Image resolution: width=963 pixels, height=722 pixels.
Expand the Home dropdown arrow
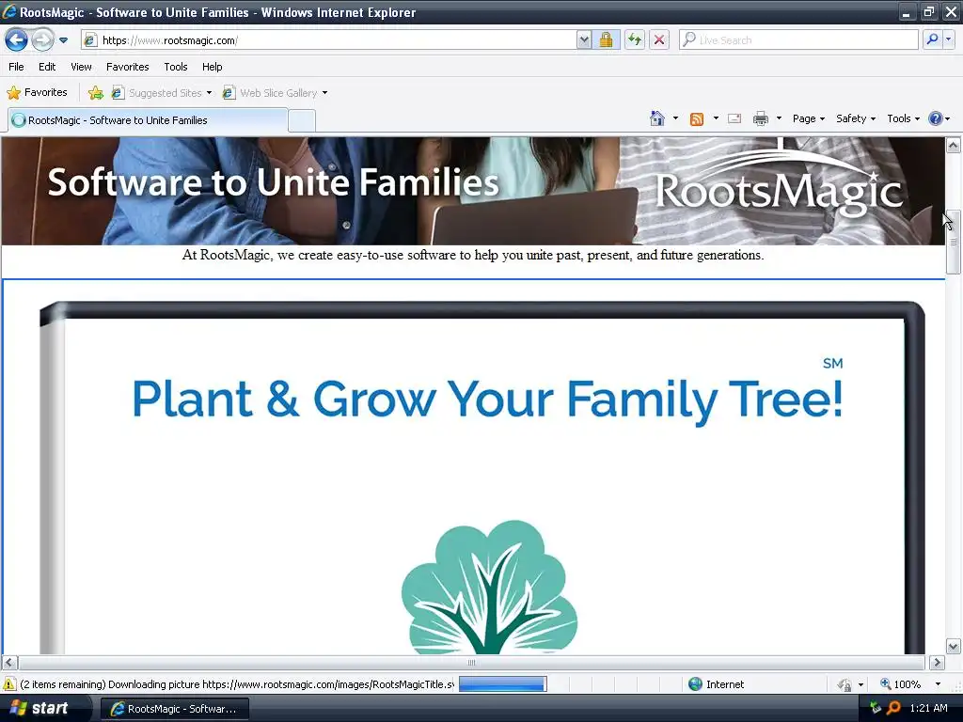pos(675,118)
